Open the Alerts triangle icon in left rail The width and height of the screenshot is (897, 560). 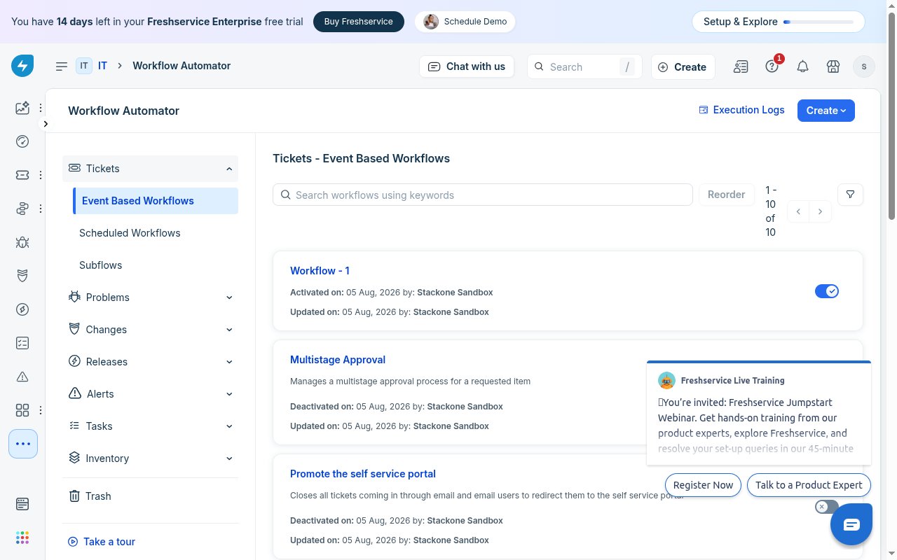22,377
